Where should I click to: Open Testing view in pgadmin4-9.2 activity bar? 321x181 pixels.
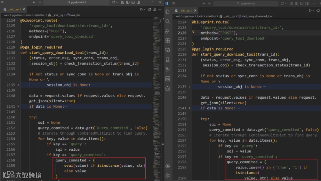tap(168, 59)
